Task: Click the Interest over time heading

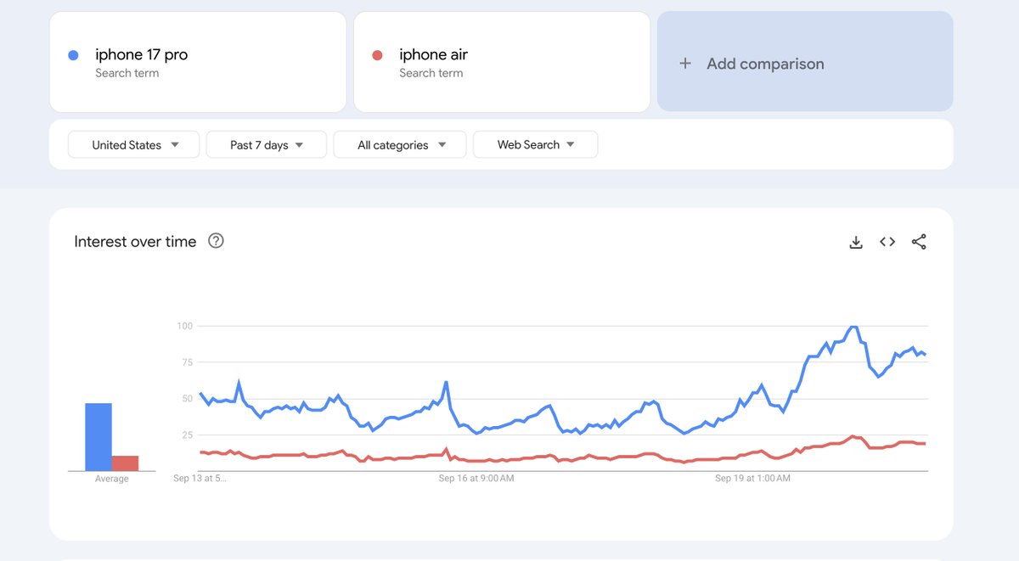Action: 135,242
